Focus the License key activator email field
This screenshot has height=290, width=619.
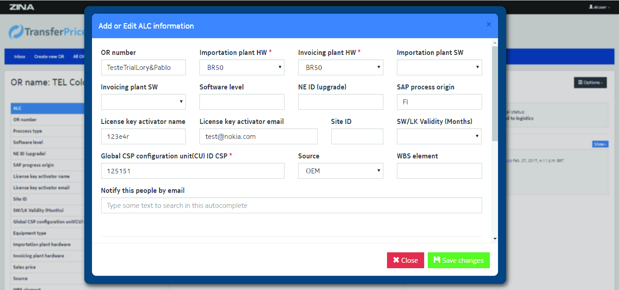tap(258, 137)
